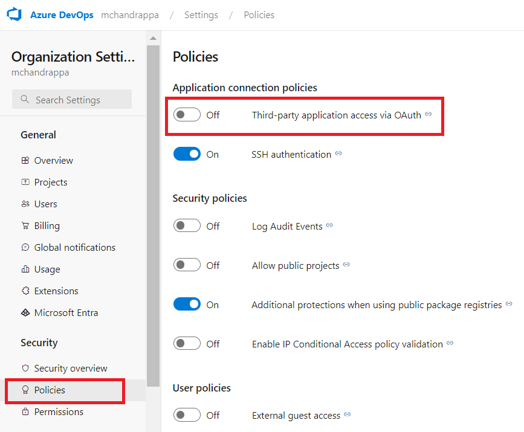
Task: Open Overview settings page
Action: (53, 160)
